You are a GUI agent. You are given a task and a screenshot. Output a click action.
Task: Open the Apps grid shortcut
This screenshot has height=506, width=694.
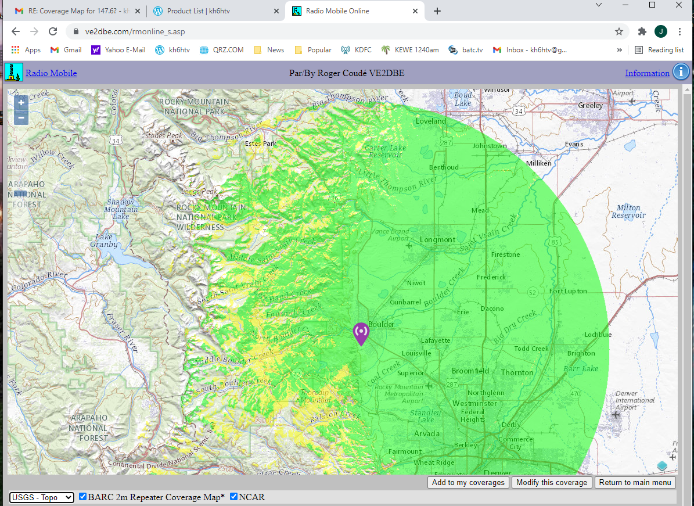point(26,50)
